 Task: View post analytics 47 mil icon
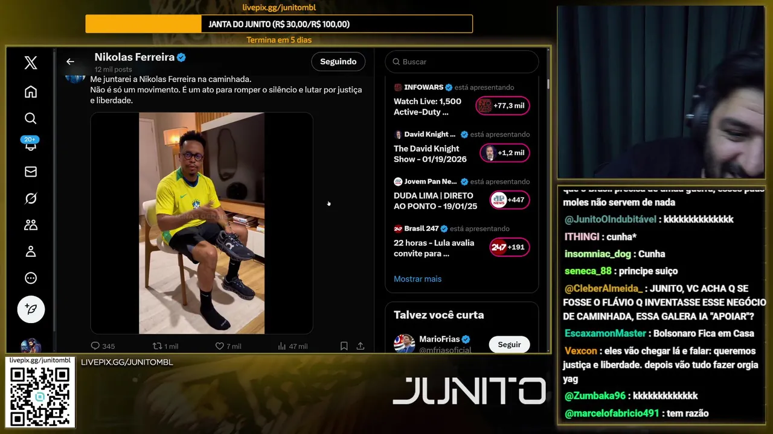point(281,346)
